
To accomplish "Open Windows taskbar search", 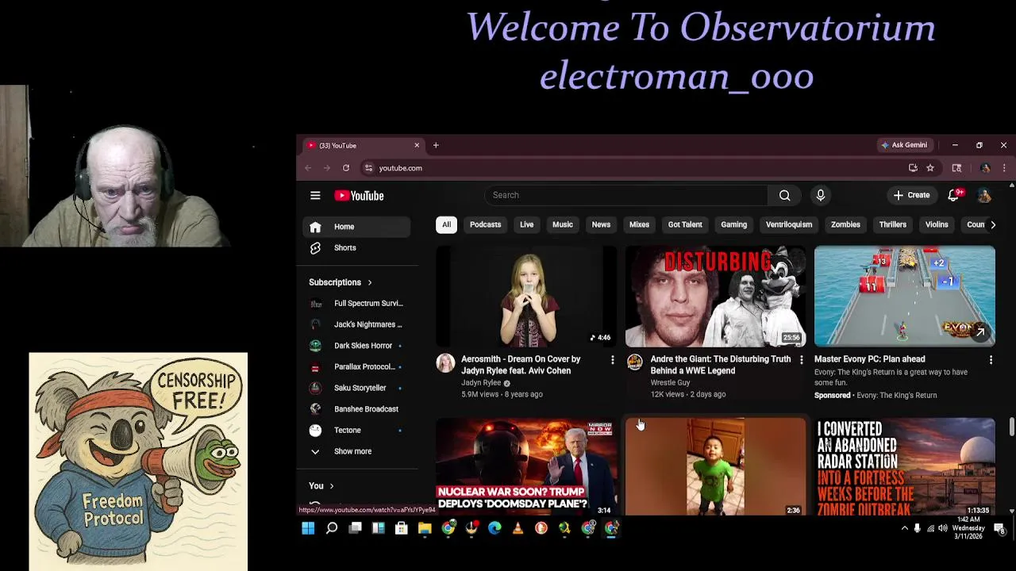I will pyautogui.click(x=332, y=528).
